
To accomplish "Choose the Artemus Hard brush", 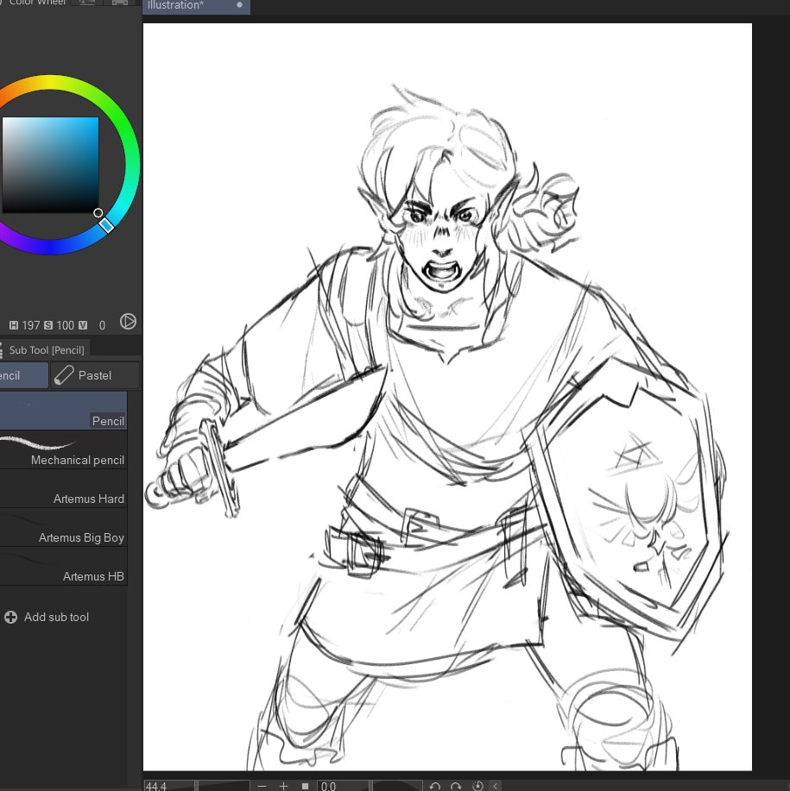I will coord(63,489).
